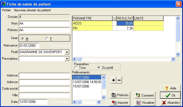The width and height of the screenshot is (183, 107).
Task: Click the parameter table scroll-down arrow
Action: pos(178,54)
